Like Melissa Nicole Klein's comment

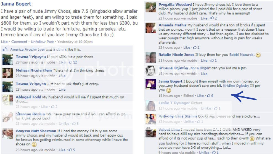tap(62, 76)
